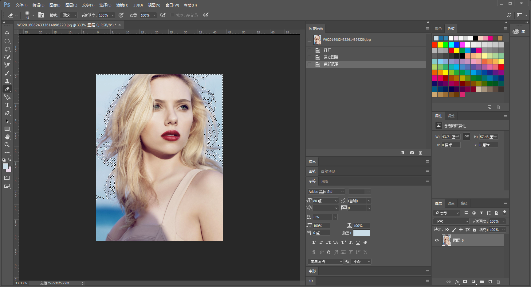Viewport: 531px width, 287px height.
Task: Click the create new snapshot camera icon
Action: (412, 153)
